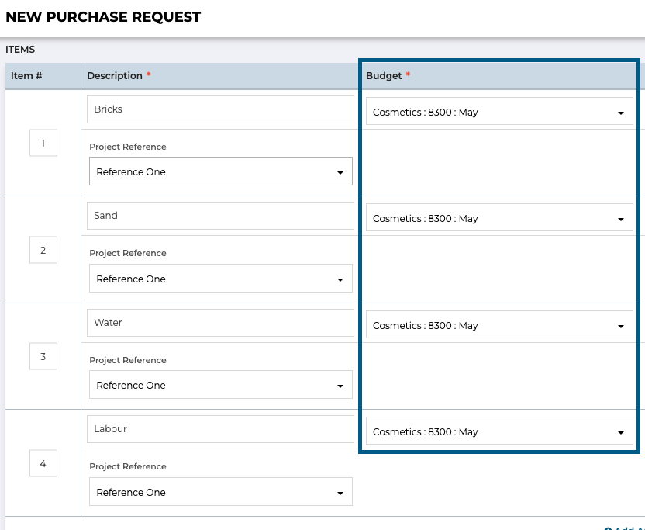Screen dimensions: 645x530
Task: Click Project Reference label under Bricks
Action: [x=128, y=147]
